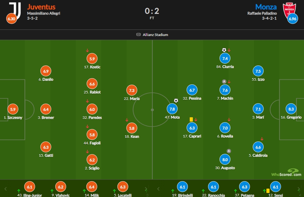Show previous Monza substitutes with left chevron
The width and height of the screenshot is (304, 197).
click(158, 189)
